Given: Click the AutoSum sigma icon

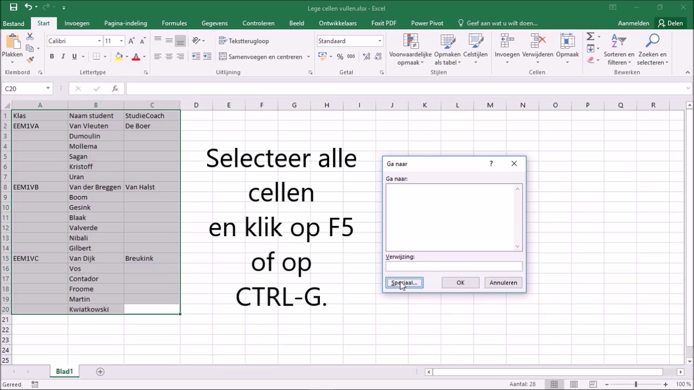Looking at the screenshot, I should (590, 36).
